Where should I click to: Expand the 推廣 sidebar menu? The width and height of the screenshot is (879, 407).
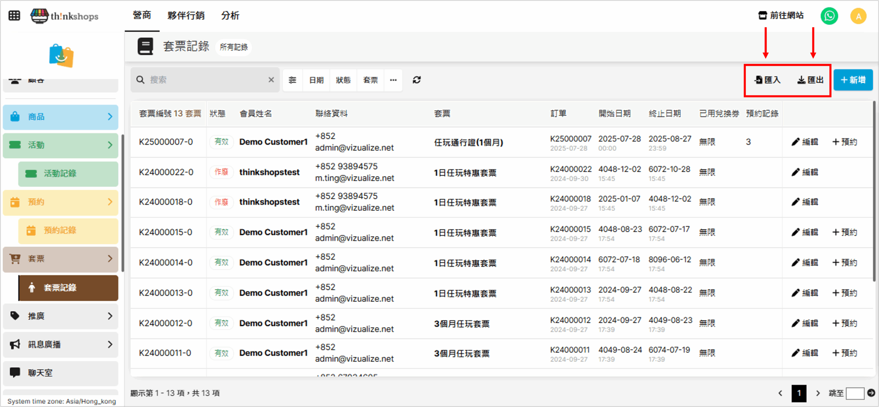tap(60, 316)
